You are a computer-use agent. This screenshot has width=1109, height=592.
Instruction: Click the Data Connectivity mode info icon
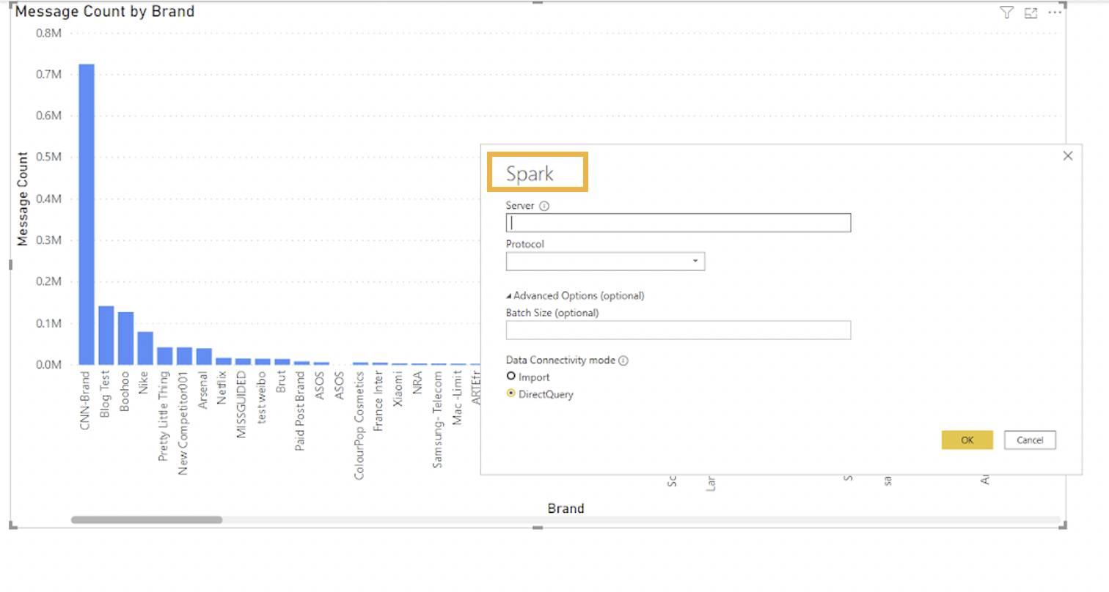pos(623,360)
